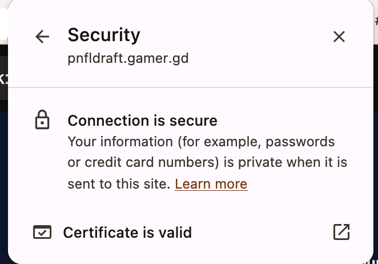Click the word 'secure' in the heading
The height and width of the screenshot is (264, 378).
196,121
